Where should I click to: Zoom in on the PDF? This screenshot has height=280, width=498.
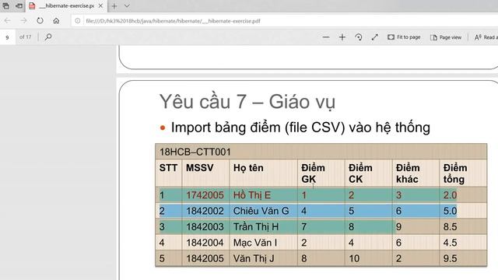point(342,37)
